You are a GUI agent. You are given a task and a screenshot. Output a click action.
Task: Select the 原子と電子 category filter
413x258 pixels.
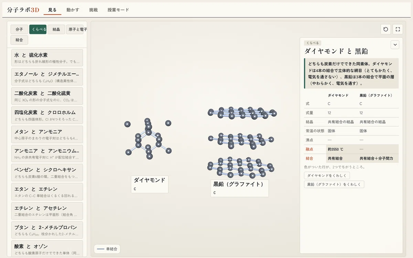[75, 29]
